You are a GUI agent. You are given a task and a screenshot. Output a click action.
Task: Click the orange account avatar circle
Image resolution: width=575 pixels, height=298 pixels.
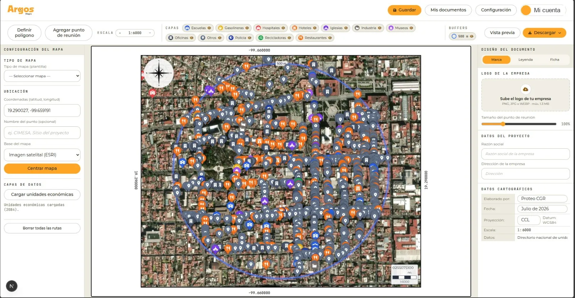(526, 10)
